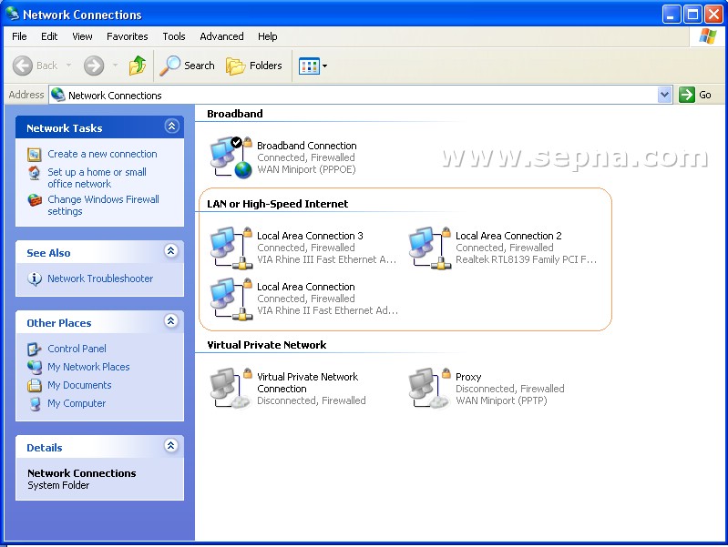Screen dimensions: 728x547
Task: Open the Forward history dropdown arrow
Action: [x=115, y=66]
